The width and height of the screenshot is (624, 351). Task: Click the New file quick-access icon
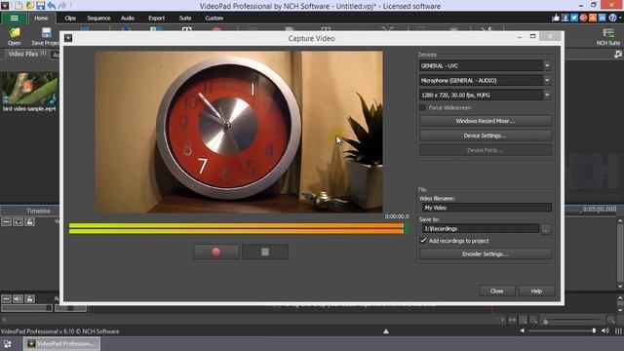pos(19,6)
